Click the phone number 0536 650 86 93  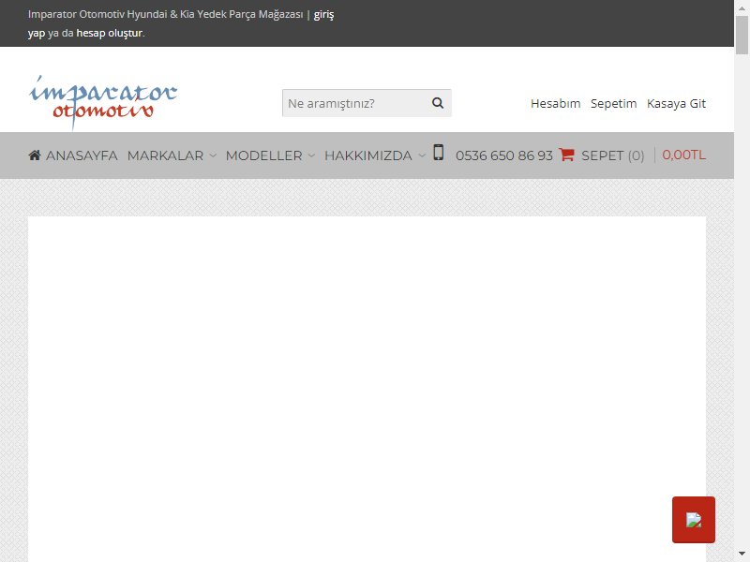(x=504, y=155)
